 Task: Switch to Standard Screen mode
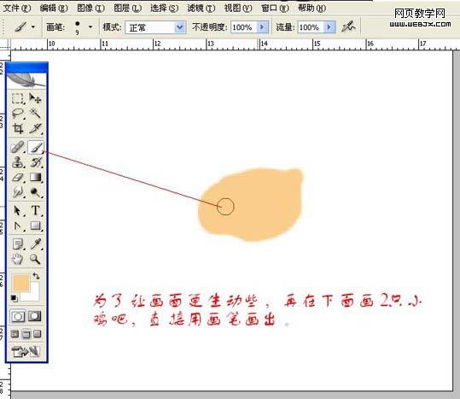click(15, 334)
